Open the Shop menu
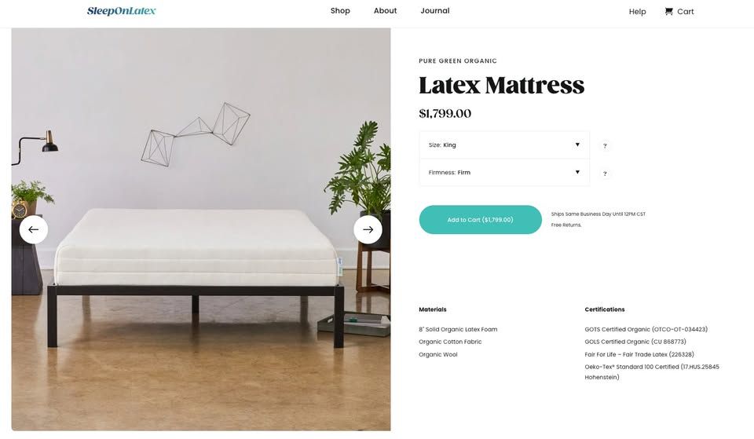 (340, 10)
